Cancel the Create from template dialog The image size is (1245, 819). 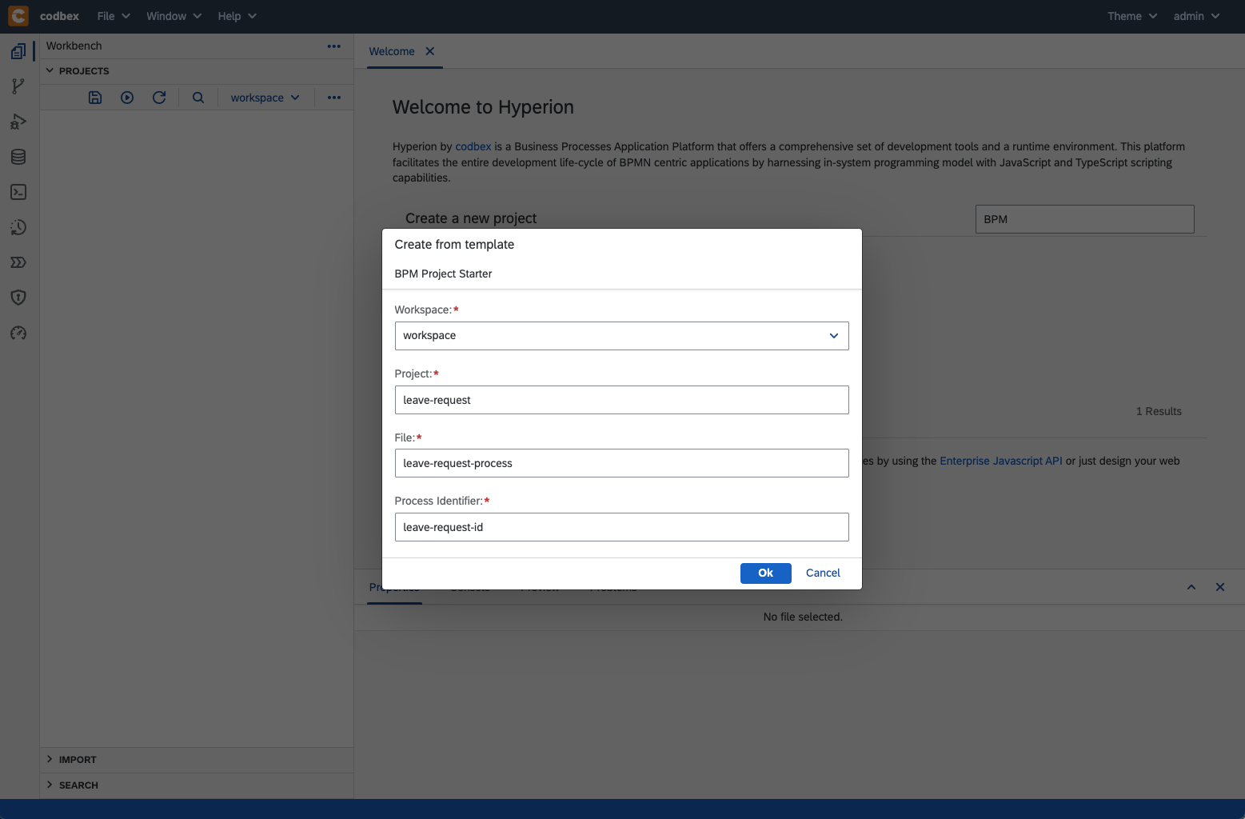tap(823, 573)
